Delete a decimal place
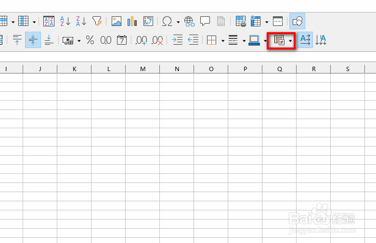The height and width of the screenshot is (243, 376). [x=157, y=40]
